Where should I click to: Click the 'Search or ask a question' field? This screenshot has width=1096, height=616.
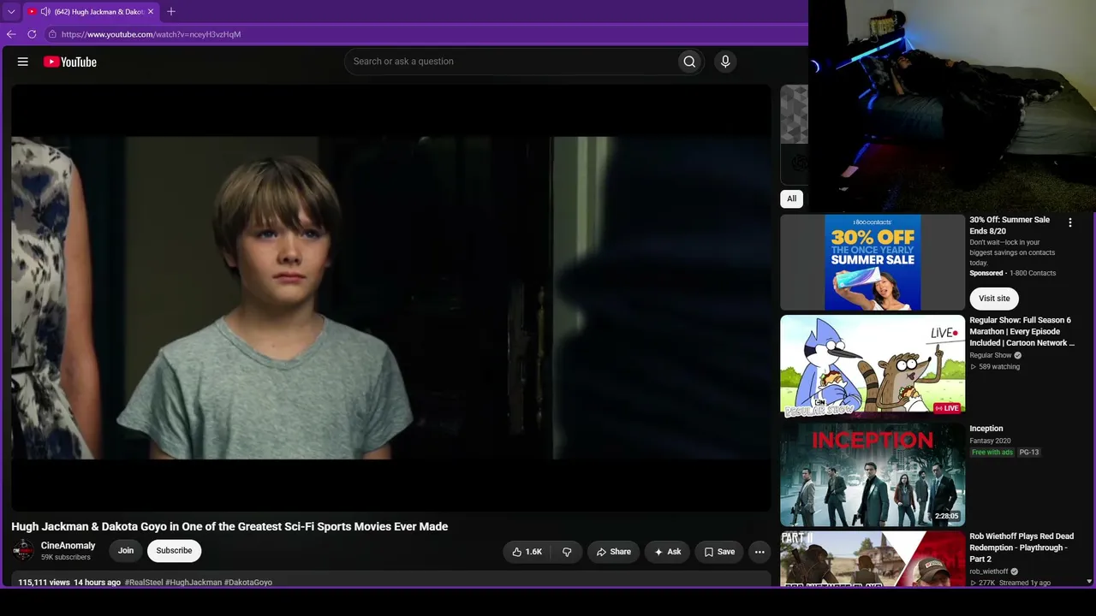click(x=509, y=62)
